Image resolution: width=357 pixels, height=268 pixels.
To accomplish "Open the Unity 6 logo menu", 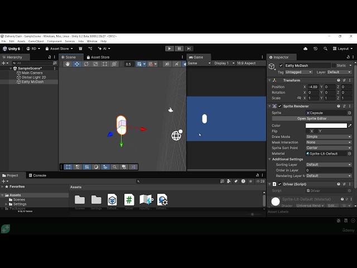I will 11,49.
